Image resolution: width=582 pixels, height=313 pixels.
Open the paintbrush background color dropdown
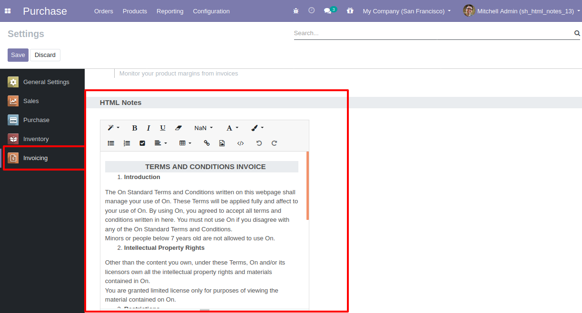coord(257,128)
